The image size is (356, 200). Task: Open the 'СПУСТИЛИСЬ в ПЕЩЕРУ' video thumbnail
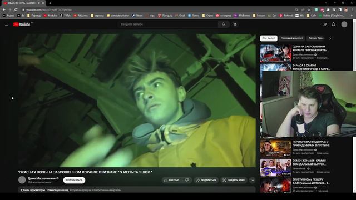276,185
